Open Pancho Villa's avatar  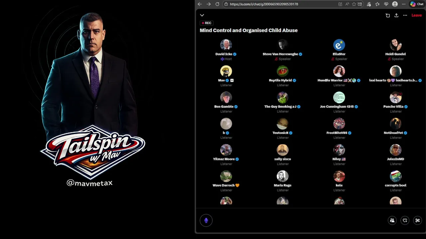pyautogui.click(x=396, y=97)
